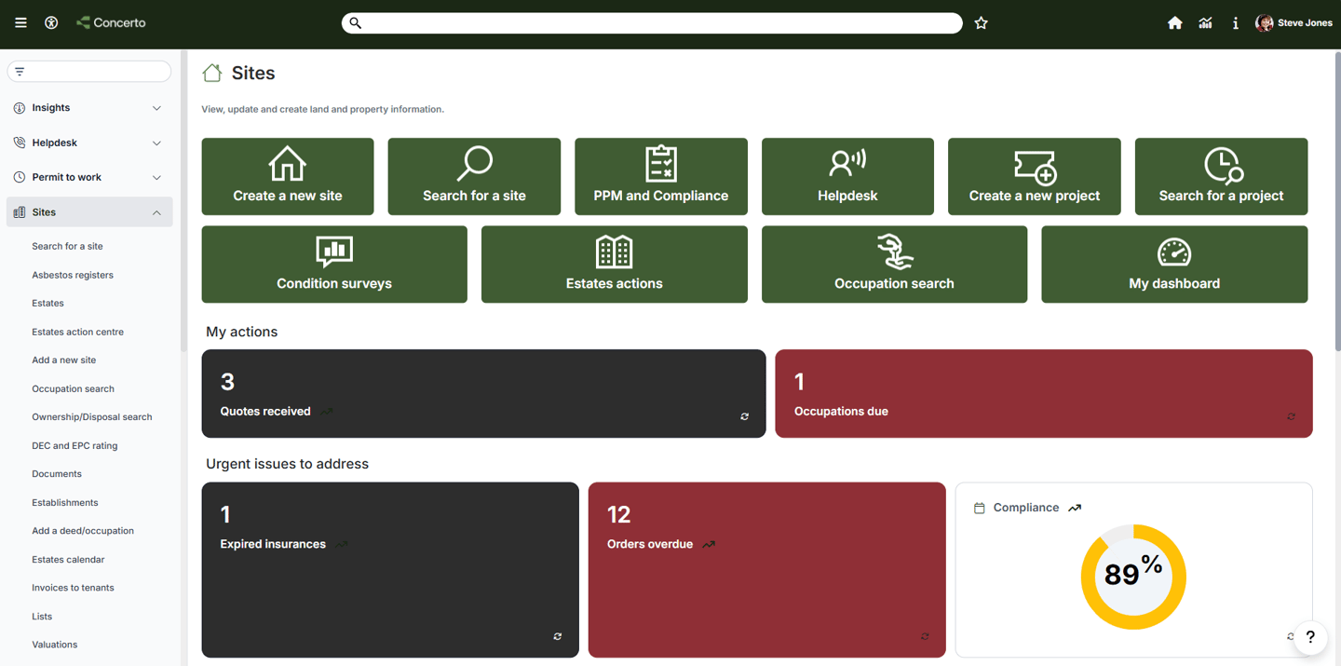Open the Estates actions tile
The height and width of the screenshot is (666, 1341).
[x=615, y=264]
